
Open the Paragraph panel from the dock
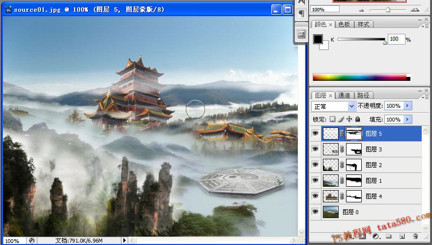pyautogui.click(x=302, y=13)
